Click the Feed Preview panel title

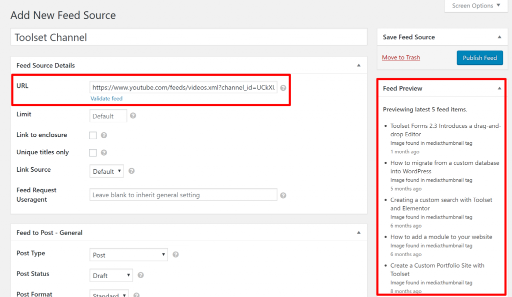(x=402, y=88)
